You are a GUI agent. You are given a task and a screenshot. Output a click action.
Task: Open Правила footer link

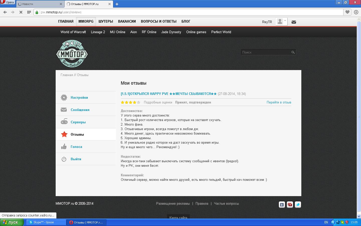coord(202,203)
